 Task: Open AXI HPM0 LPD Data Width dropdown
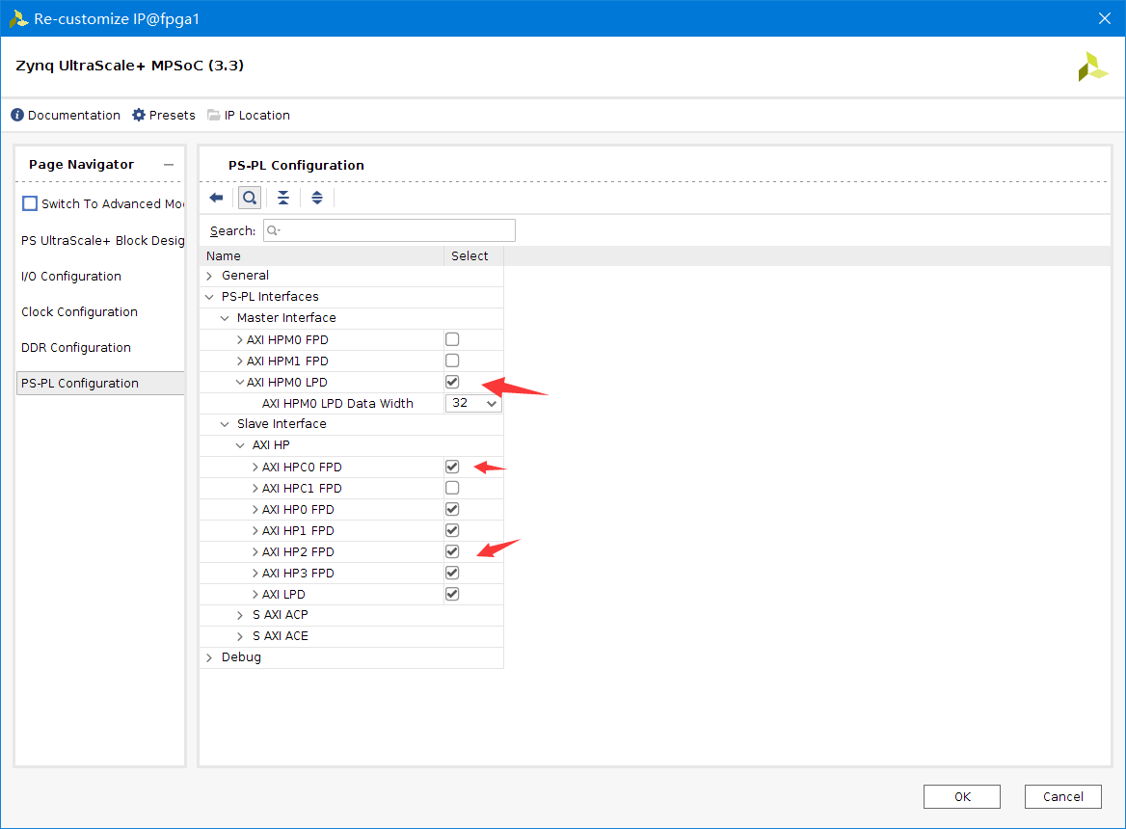point(473,403)
